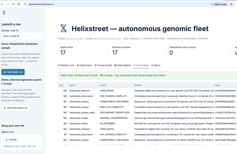Click the Pipeline runs tab icon
The width and height of the screenshot is (237, 154).
point(59,65)
